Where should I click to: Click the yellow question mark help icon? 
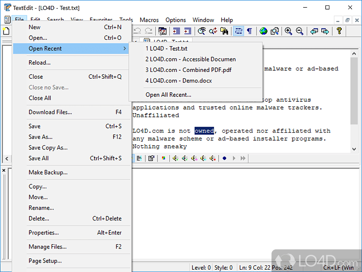tap(339, 31)
